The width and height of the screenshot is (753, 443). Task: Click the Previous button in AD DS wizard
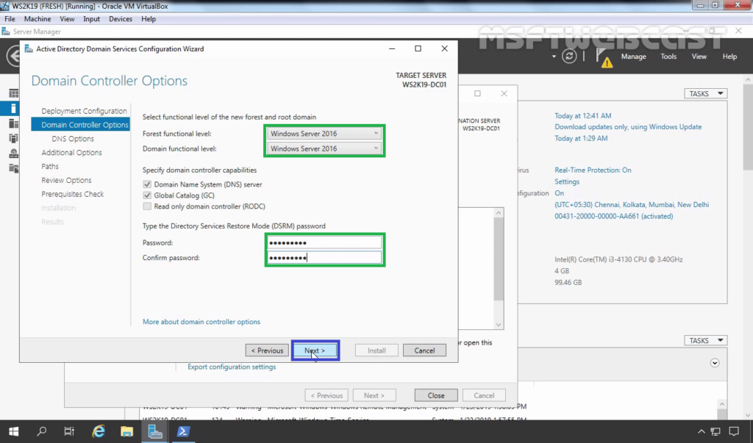(x=267, y=350)
